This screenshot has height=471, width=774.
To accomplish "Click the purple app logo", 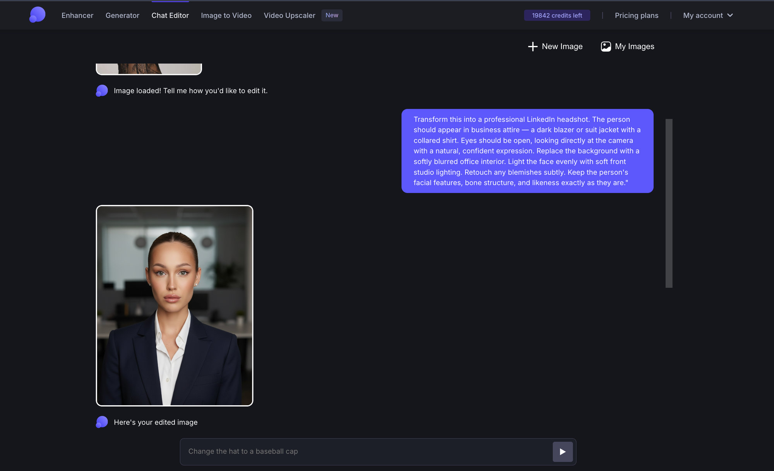I will click(37, 15).
